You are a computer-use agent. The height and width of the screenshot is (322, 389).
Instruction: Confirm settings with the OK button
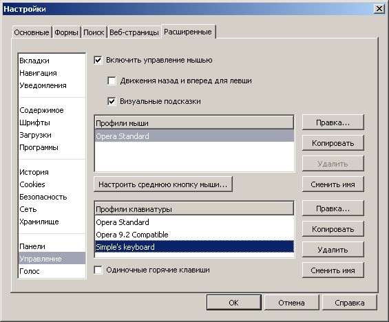coord(234,303)
